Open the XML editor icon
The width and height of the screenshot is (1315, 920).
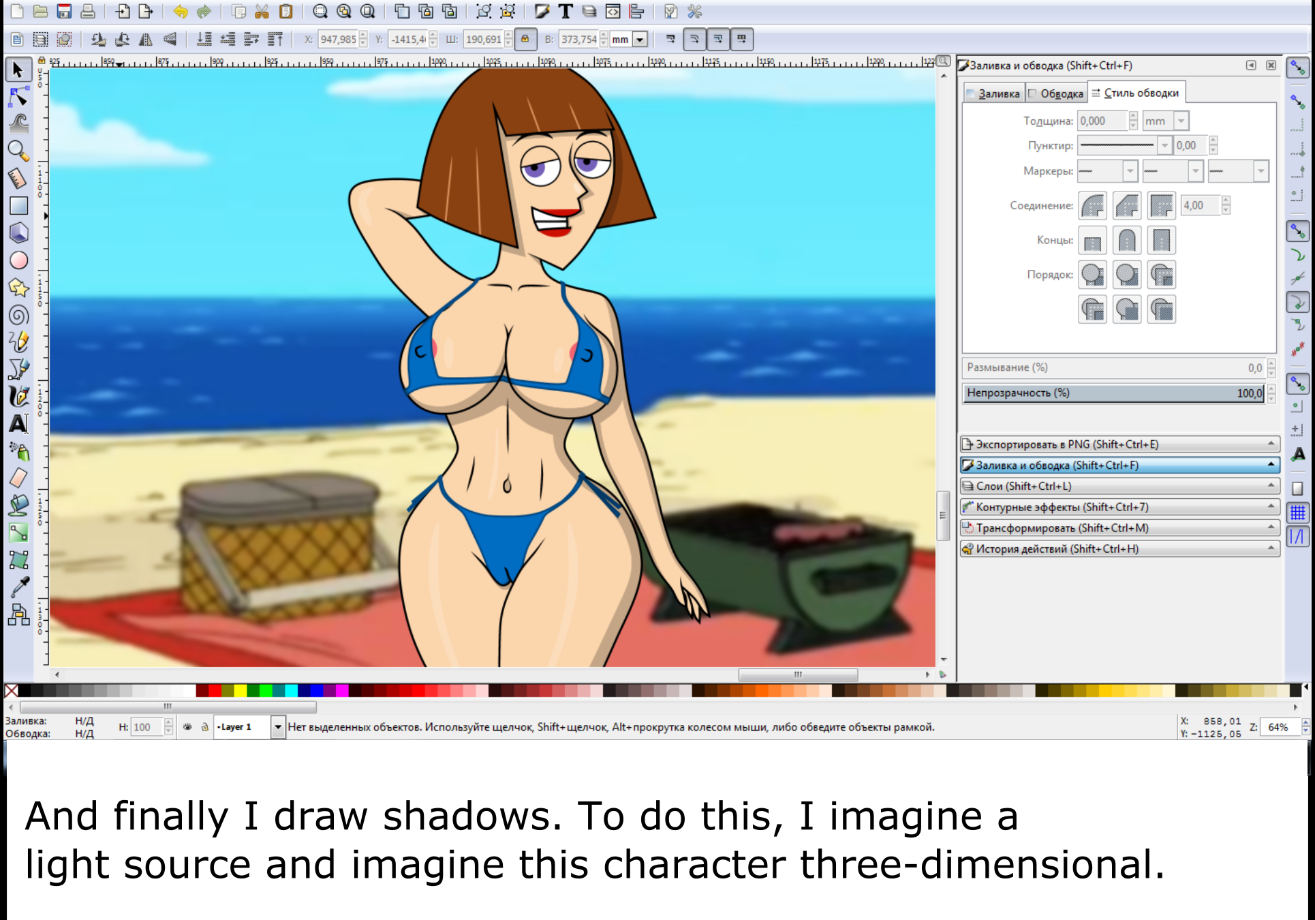(613, 12)
